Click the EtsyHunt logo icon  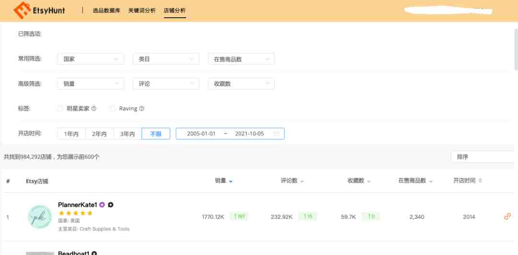22,10
